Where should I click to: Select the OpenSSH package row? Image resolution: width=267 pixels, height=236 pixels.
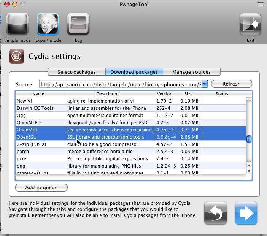coord(131,130)
